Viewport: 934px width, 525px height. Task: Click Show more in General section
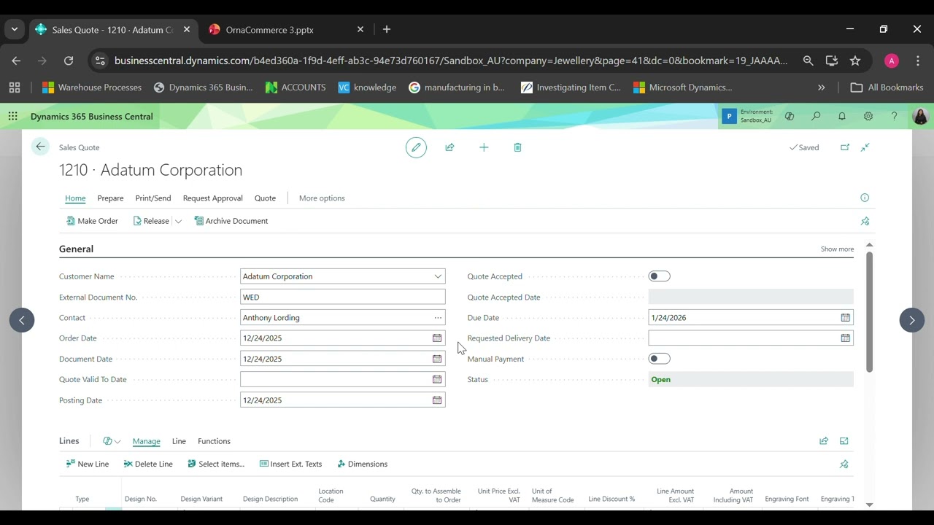point(837,249)
